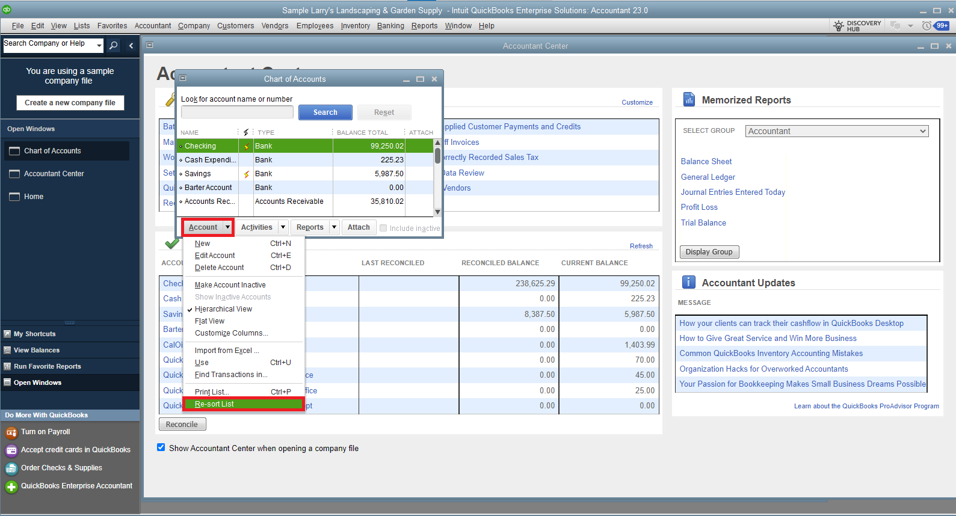Image resolution: width=956 pixels, height=516 pixels.
Task: Click the Turn on Payroll icon
Action: coord(11,432)
